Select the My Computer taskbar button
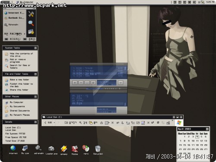Screen dimensions: 216x162 click(x=25, y=2)
